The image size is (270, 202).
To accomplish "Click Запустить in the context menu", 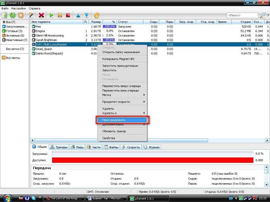I will (x=122, y=70).
